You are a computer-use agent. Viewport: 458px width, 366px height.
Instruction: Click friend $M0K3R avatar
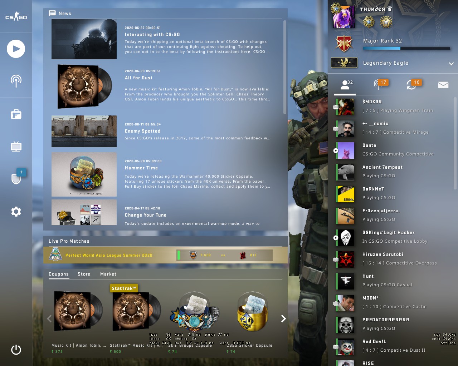346,107
